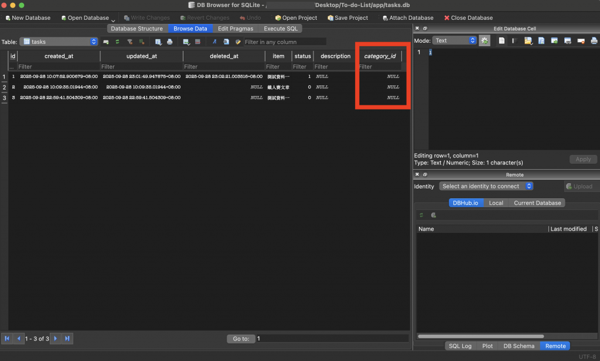Click the Delete current record icon
The width and height of the screenshot is (600, 361).
click(x=197, y=42)
